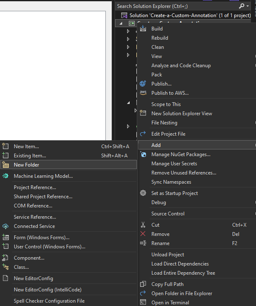The height and width of the screenshot is (306, 256).
Task: Click the Connected Service cloud icon
Action: [5, 226]
